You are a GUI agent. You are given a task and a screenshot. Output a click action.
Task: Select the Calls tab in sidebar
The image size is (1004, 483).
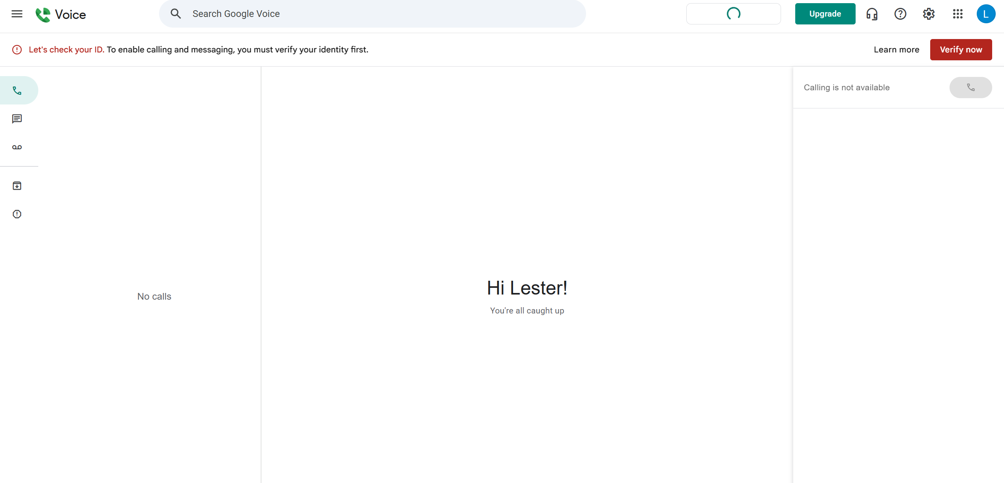point(17,91)
